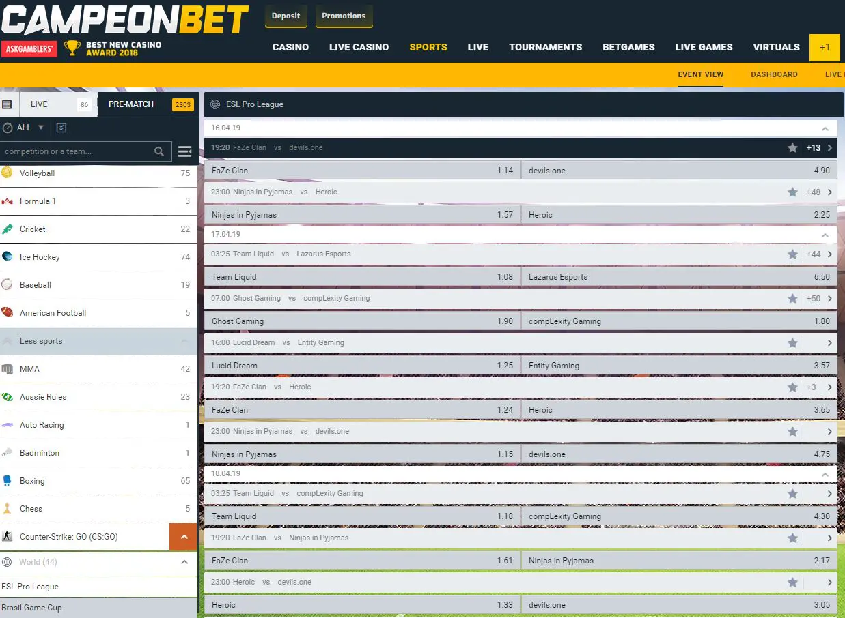Collapse the World (44) group
This screenshot has height=618, width=845.
(x=184, y=562)
